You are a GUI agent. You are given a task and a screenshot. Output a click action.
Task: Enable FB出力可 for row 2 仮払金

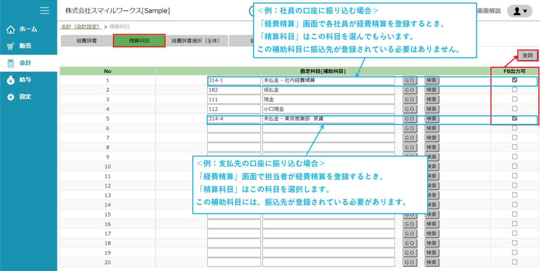click(515, 89)
